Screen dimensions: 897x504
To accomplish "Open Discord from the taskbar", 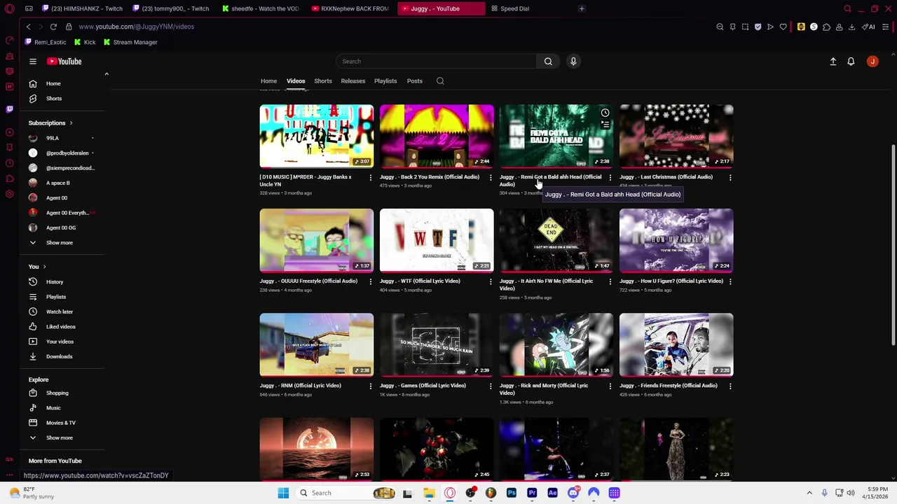I will pos(573,493).
